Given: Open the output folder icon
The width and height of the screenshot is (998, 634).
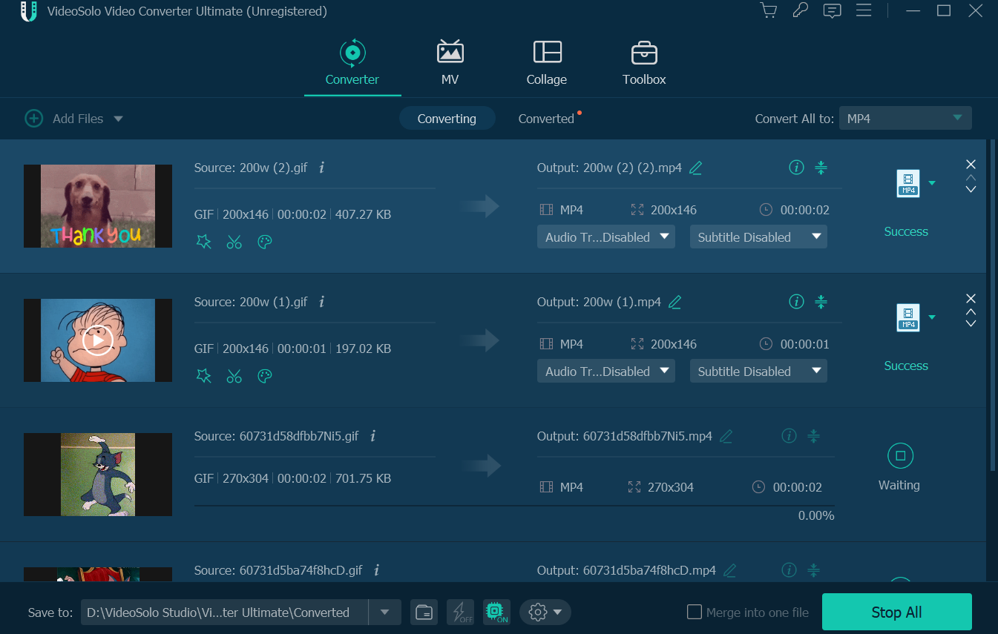Looking at the screenshot, I should [424, 612].
